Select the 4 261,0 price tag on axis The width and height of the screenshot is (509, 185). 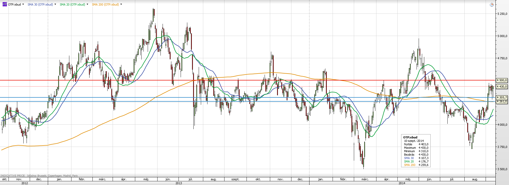tap(502, 101)
